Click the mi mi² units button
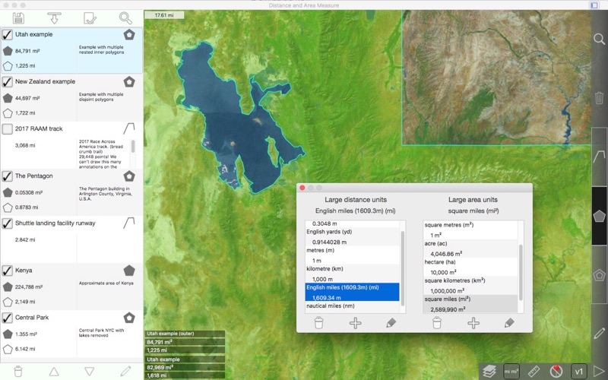608x380 pixels. [x=511, y=371]
